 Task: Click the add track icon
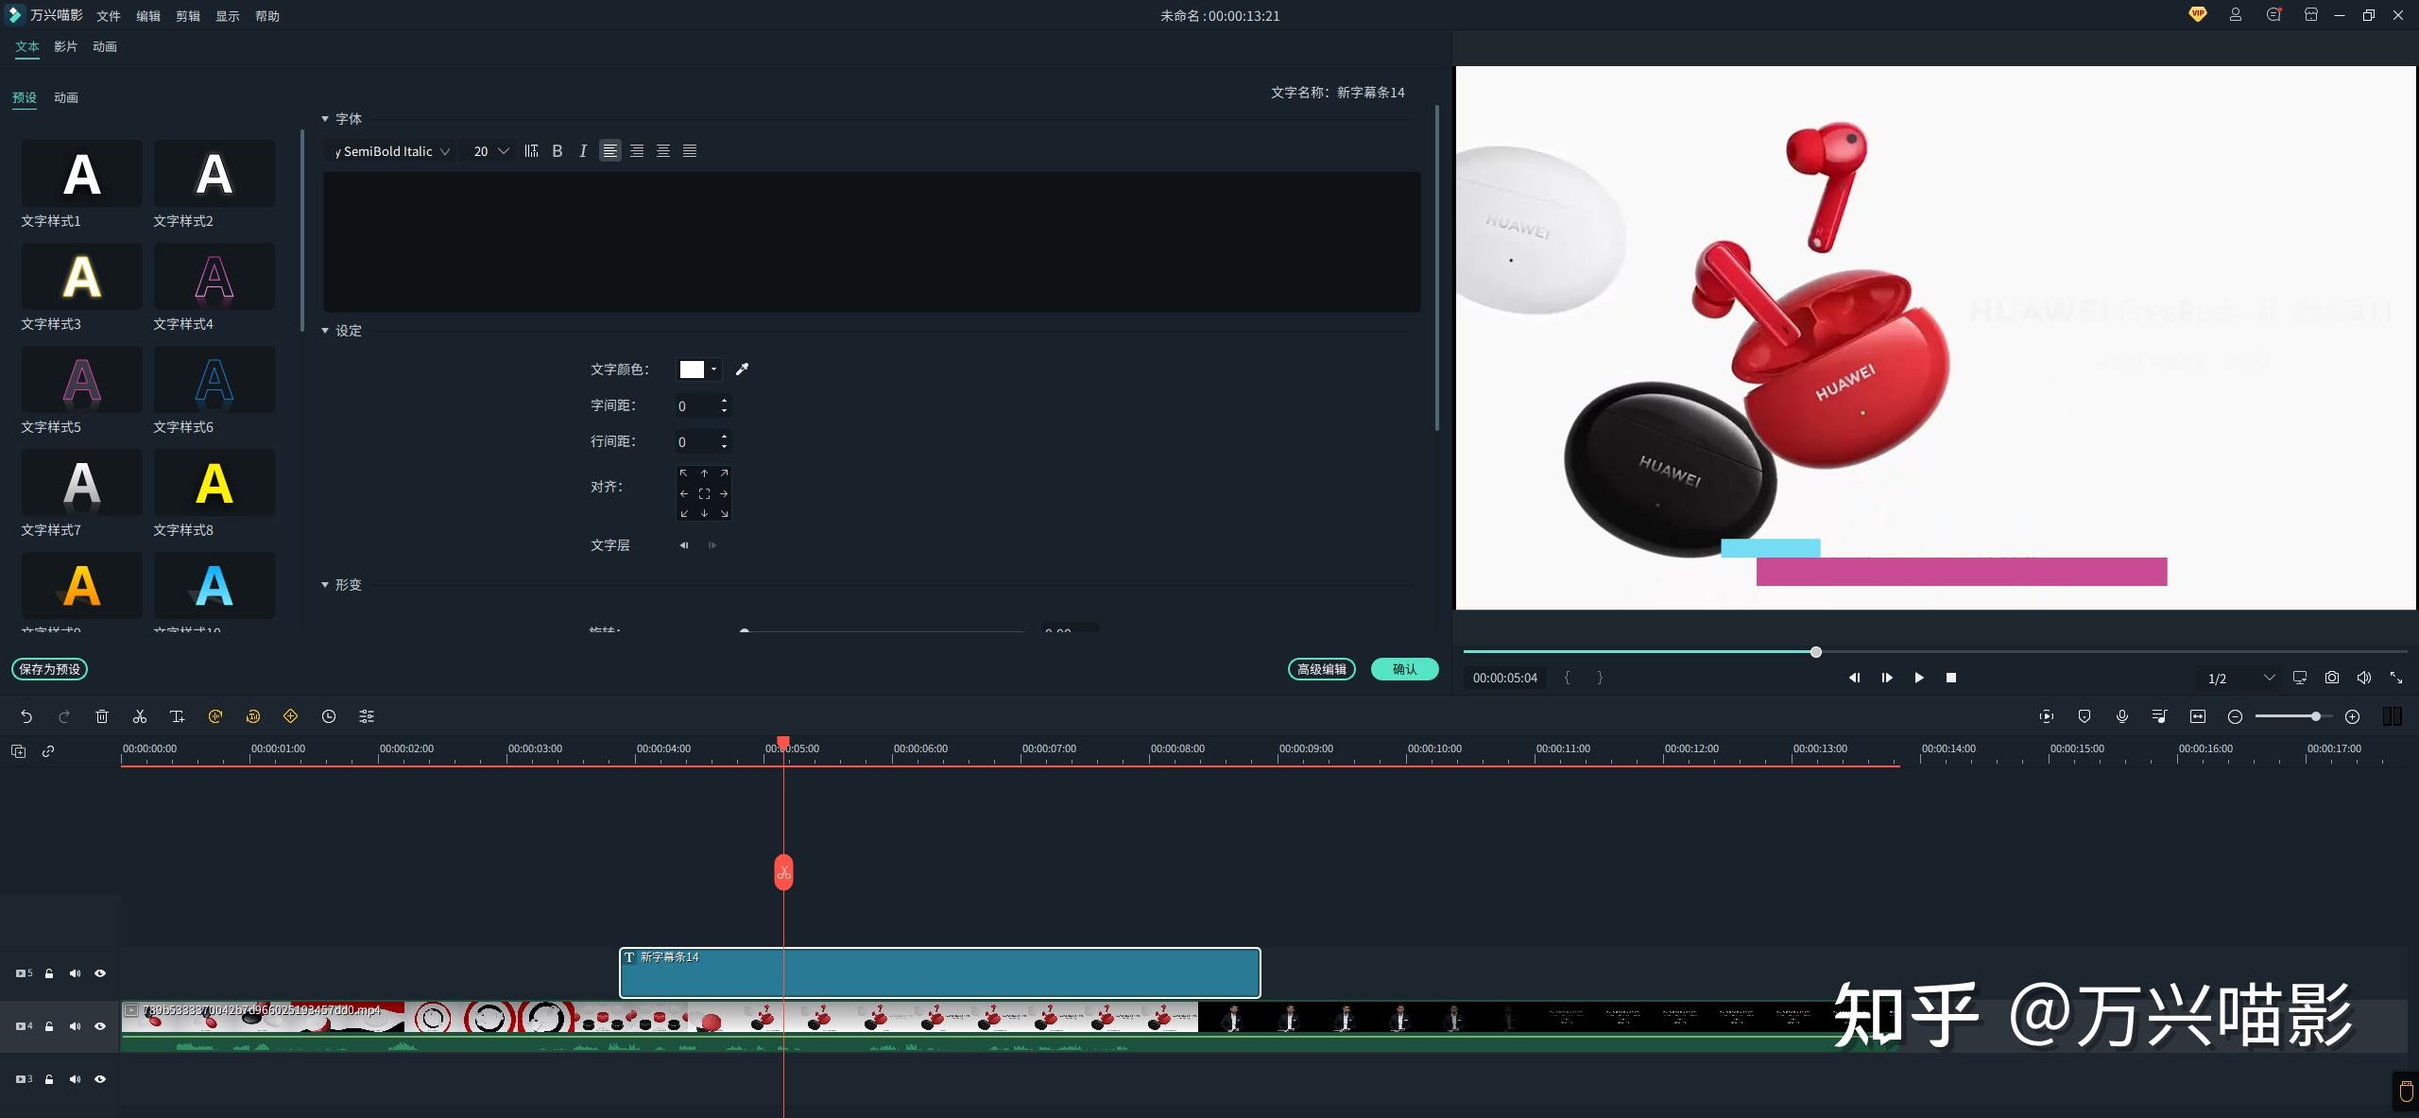(x=18, y=751)
